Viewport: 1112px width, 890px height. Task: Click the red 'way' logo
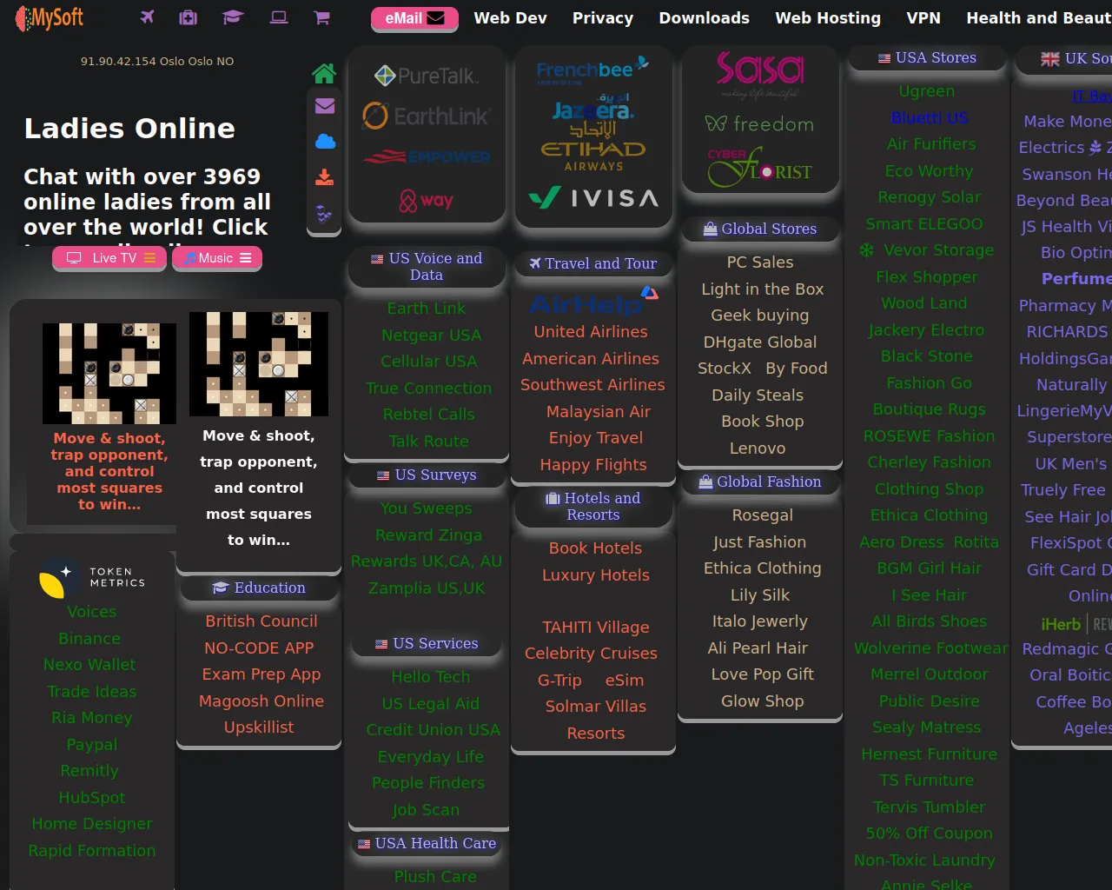[426, 201]
